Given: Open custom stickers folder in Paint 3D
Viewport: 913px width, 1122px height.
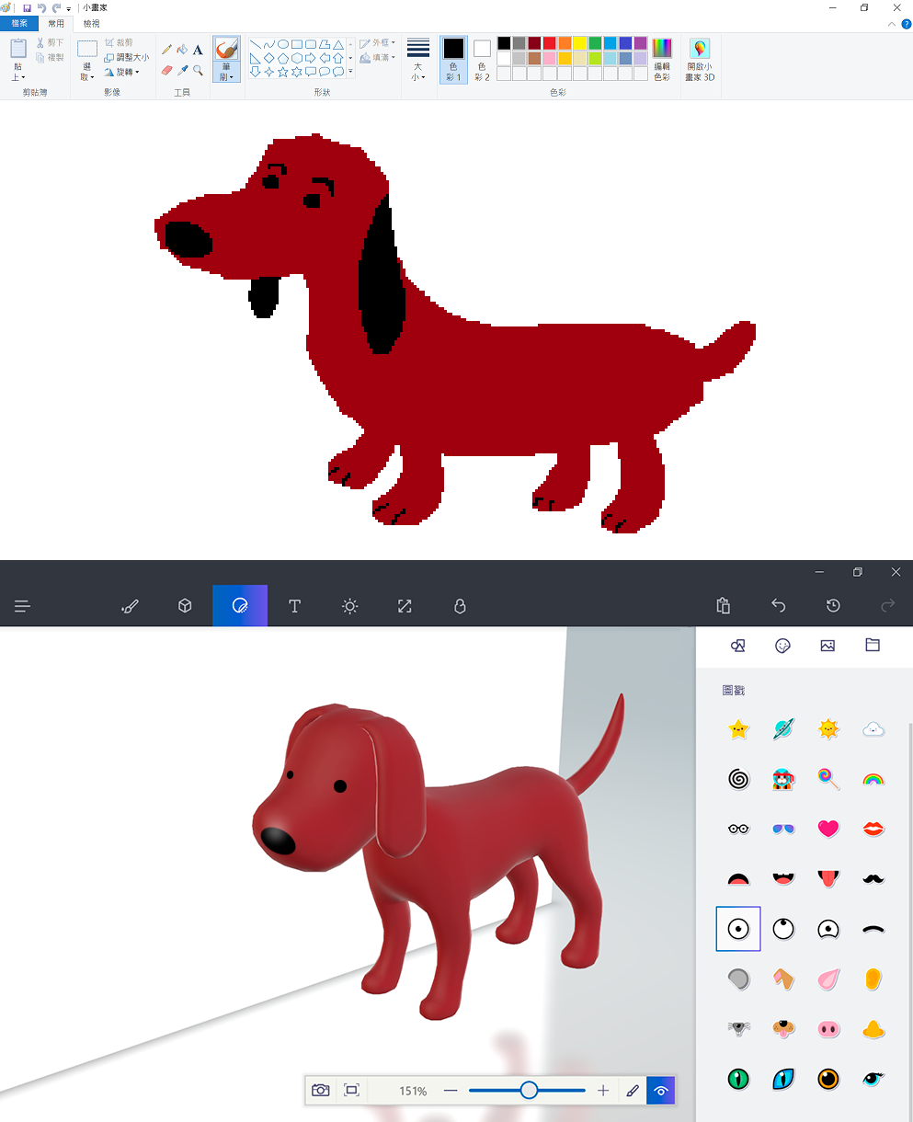Looking at the screenshot, I should 873,646.
